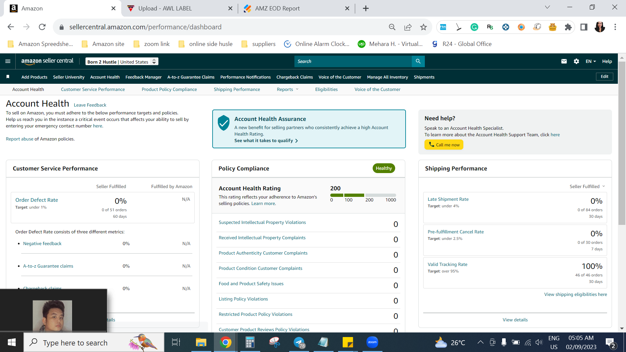
Task: Open the Born 2 Hustle marketplace switcher
Action: point(122,62)
